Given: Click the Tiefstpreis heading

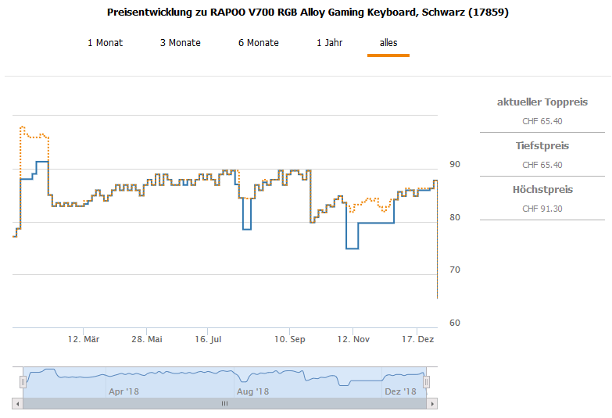Looking at the screenshot, I should tap(542, 146).
